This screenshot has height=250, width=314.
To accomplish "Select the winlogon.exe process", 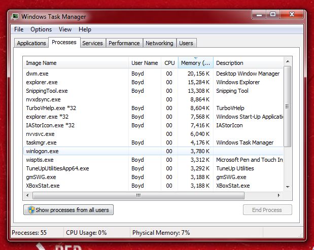I will point(153,151).
